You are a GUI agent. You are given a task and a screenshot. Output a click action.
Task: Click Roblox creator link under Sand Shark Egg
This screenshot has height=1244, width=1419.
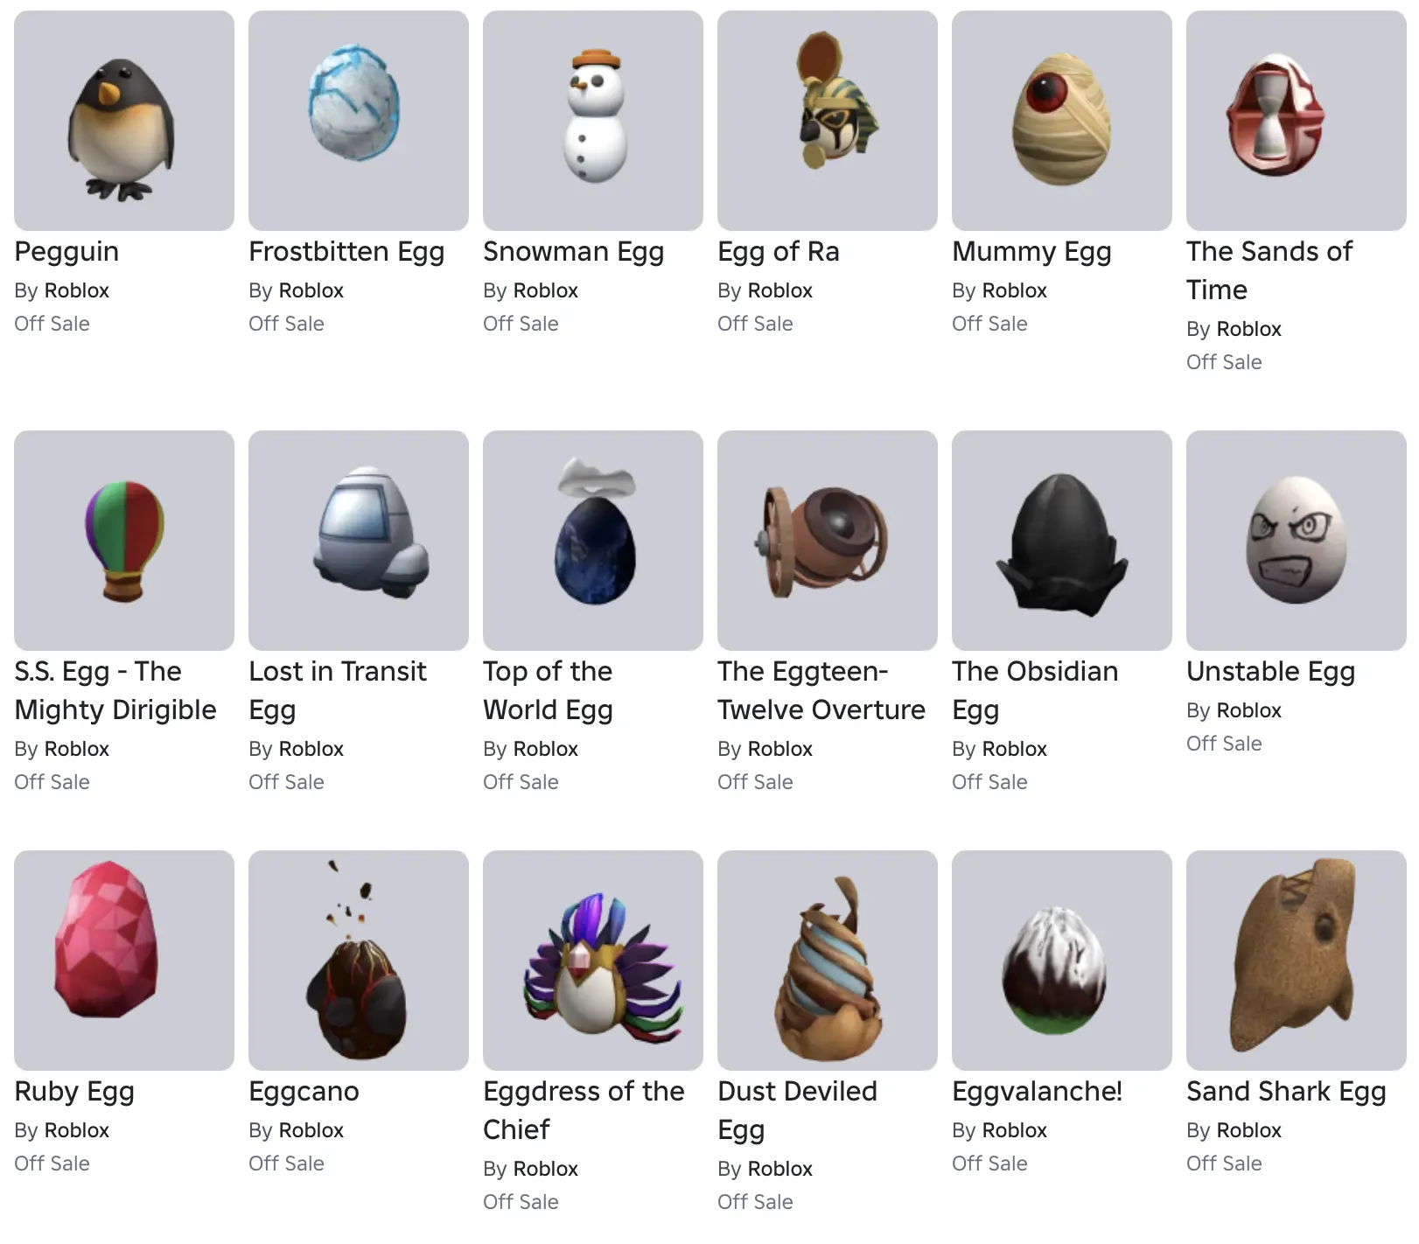[1248, 1130]
